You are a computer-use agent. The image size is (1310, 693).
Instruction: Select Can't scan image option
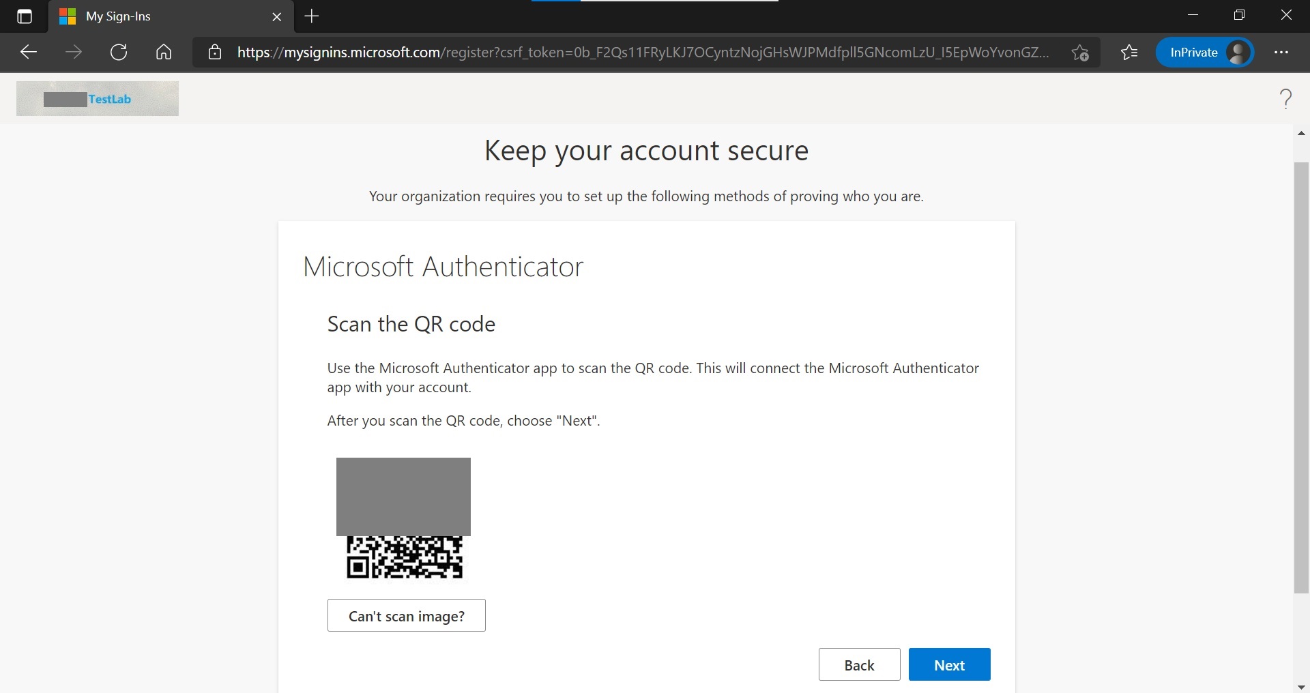coord(406,615)
